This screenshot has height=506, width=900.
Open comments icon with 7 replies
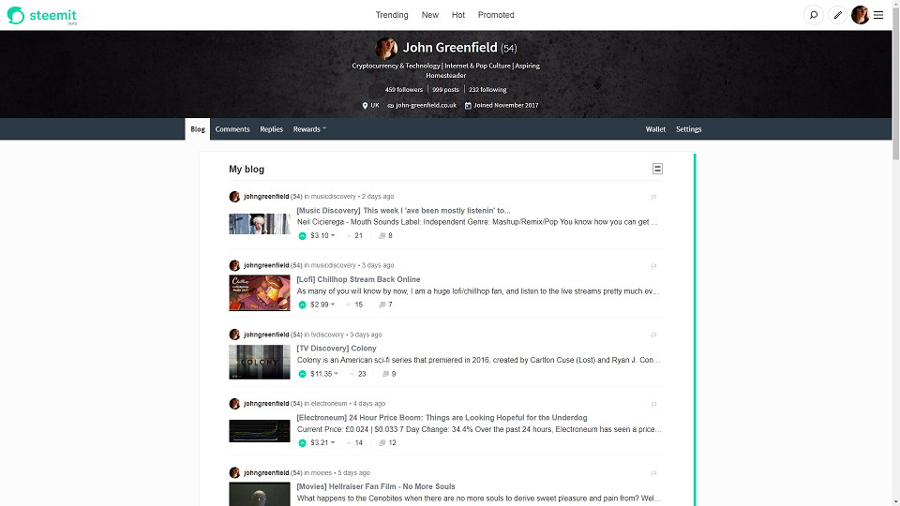385,305
